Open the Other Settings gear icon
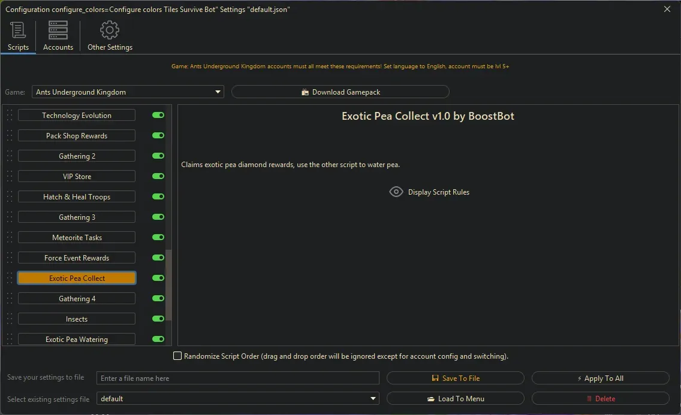Screen dimensions: 681x415 [x=110, y=31]
